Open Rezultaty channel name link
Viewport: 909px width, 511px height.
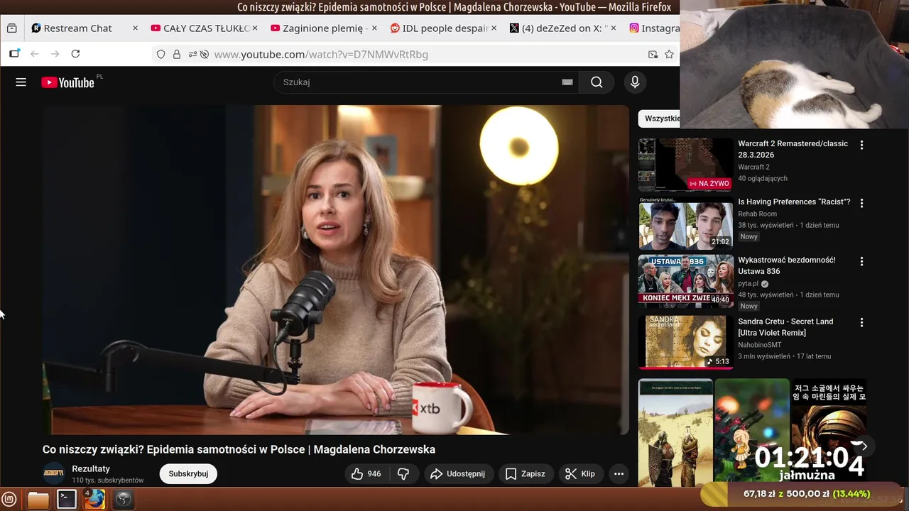[91, 469]
